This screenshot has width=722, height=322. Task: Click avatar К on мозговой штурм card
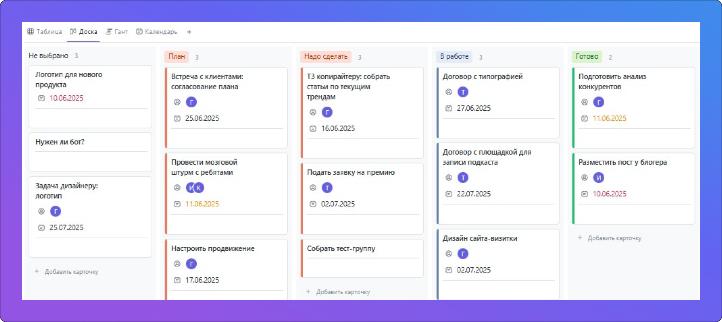pyautogui.click(x=199, y=188)
